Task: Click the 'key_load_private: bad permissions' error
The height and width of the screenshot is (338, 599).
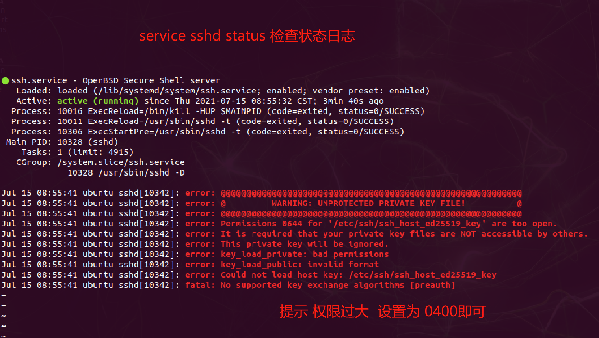Action: 305,255
